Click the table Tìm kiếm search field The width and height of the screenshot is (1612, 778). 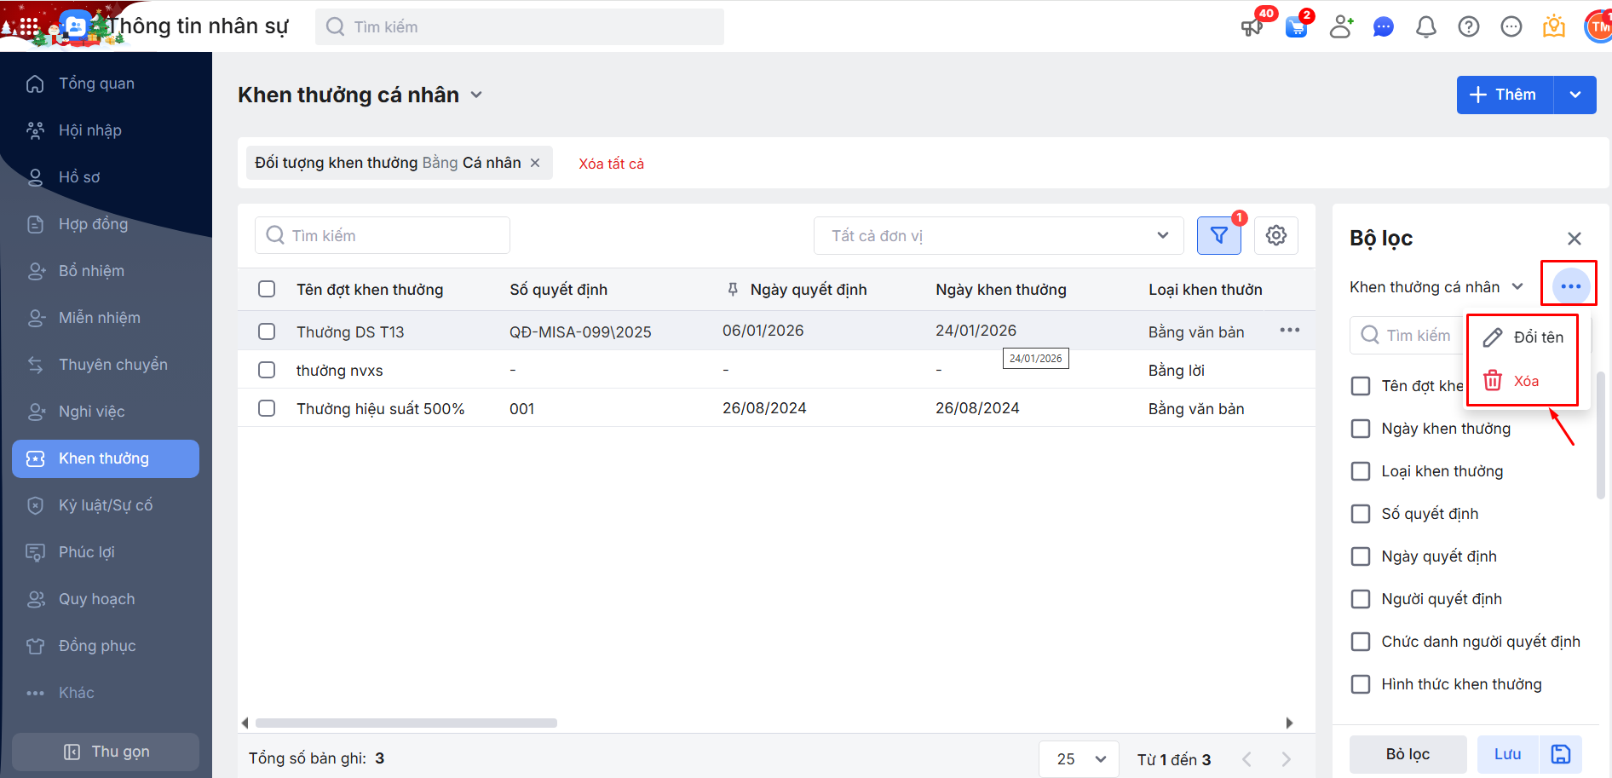[383, 235]
